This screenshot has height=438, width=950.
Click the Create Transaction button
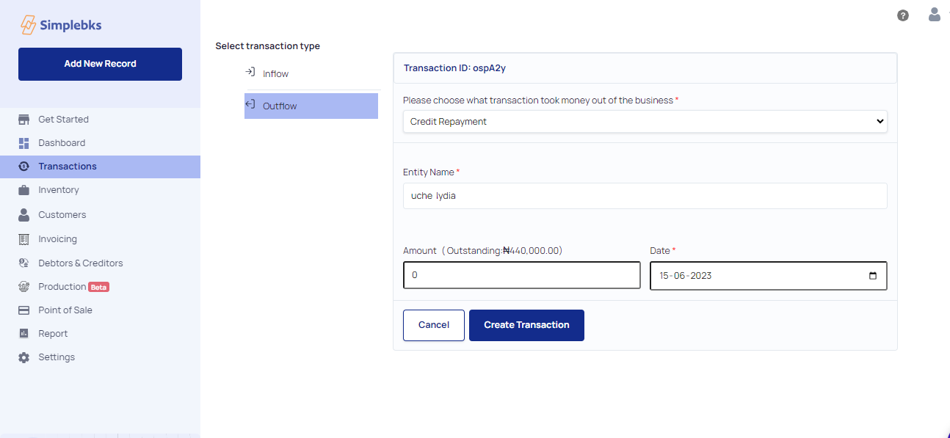click(x=526, y=325)
